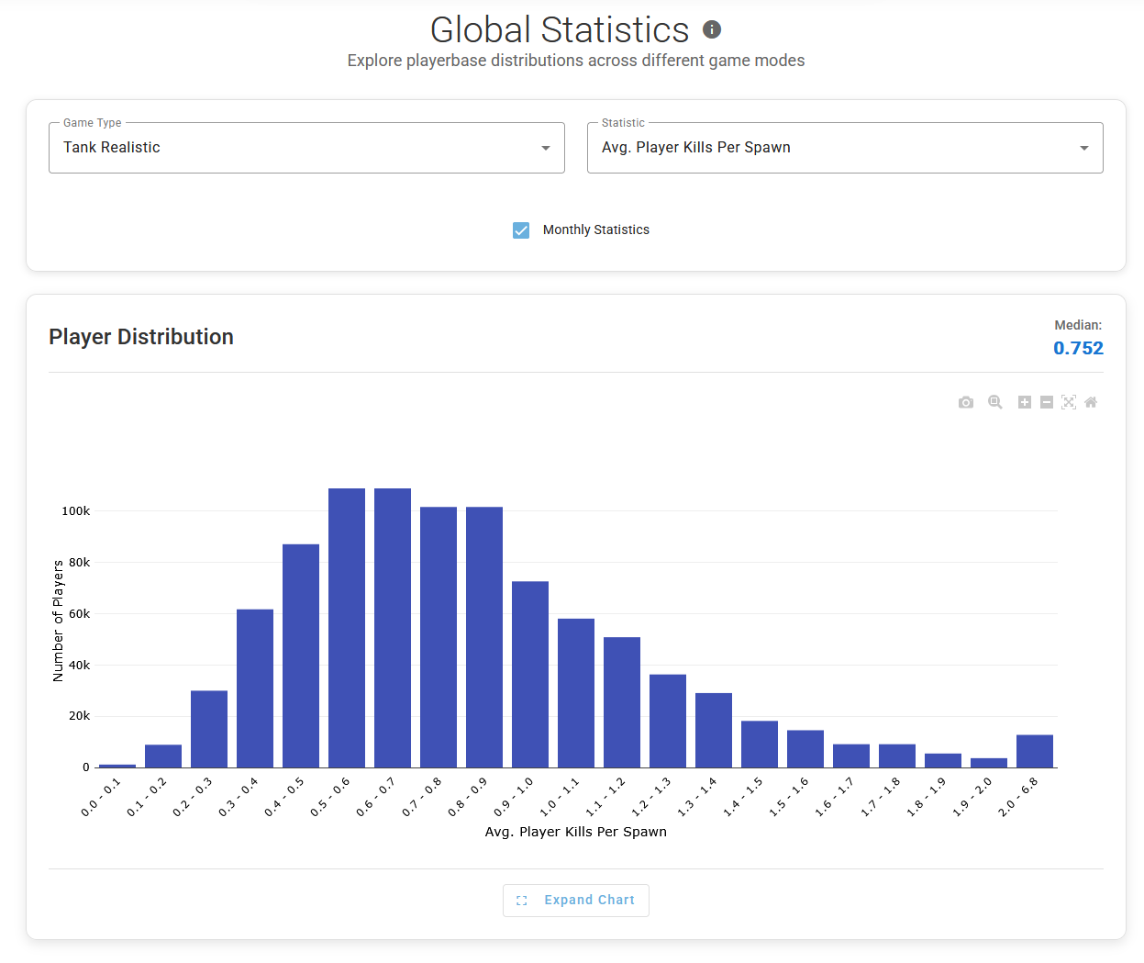The image size is (1144, 963).
Task: Click the fullscreen icon in Expand Chart button
Action: click(522, 901)
